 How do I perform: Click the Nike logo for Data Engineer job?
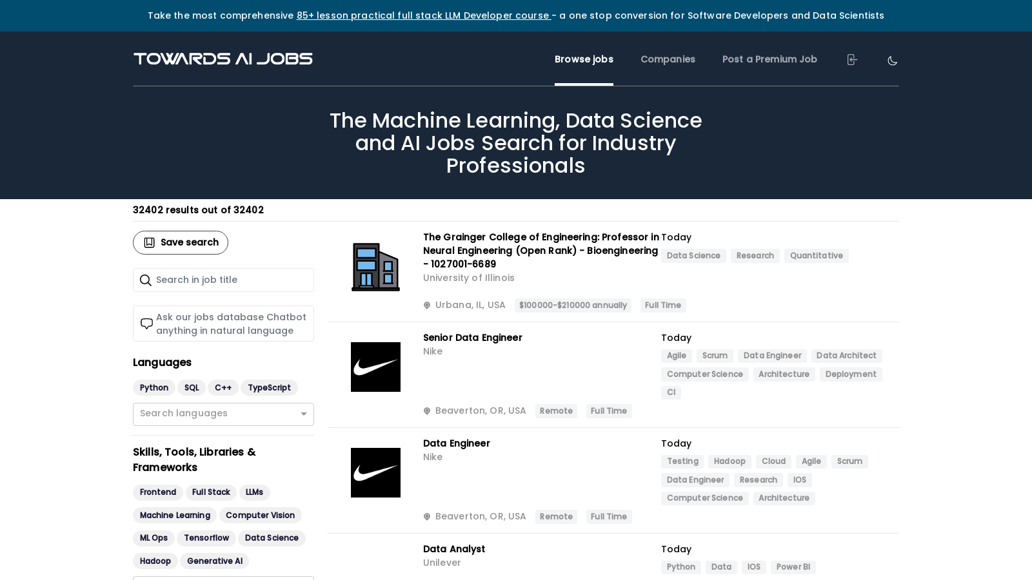point(375,472)
